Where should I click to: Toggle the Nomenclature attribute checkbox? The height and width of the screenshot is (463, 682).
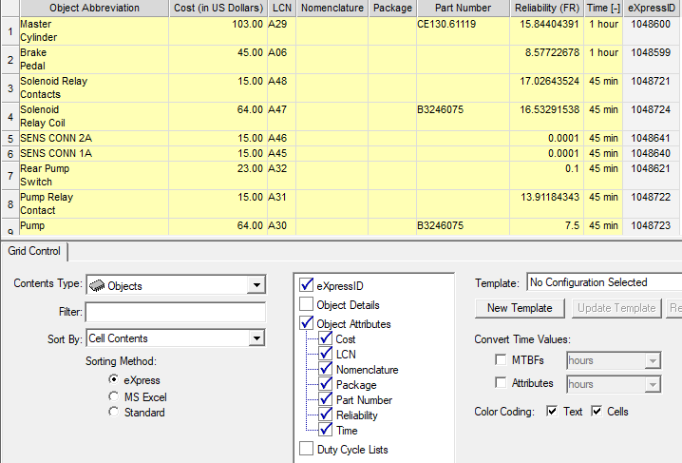[326, 369]
